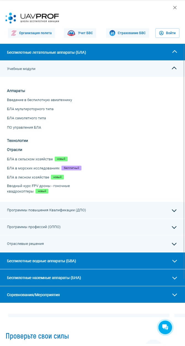Click the Страхование БВС round icon

pos(112,33)
